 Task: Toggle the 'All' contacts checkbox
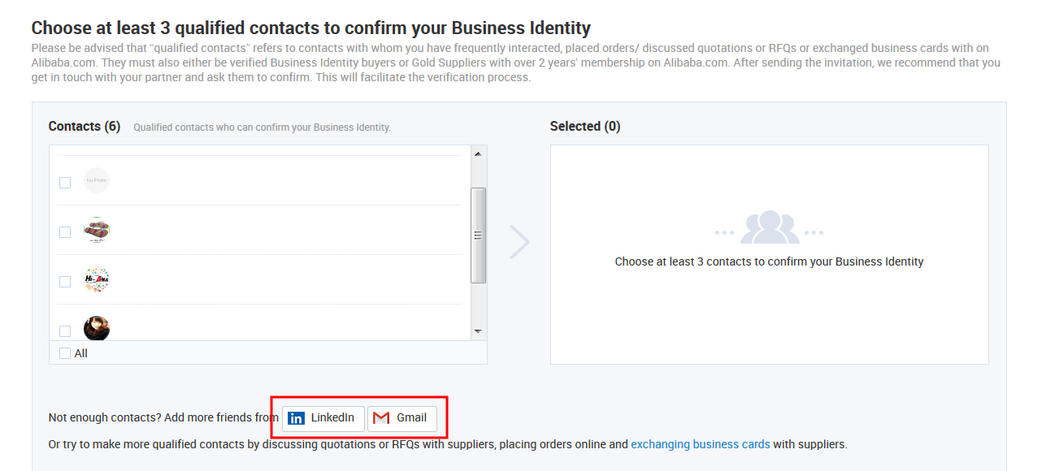click(x=65, y=353)
